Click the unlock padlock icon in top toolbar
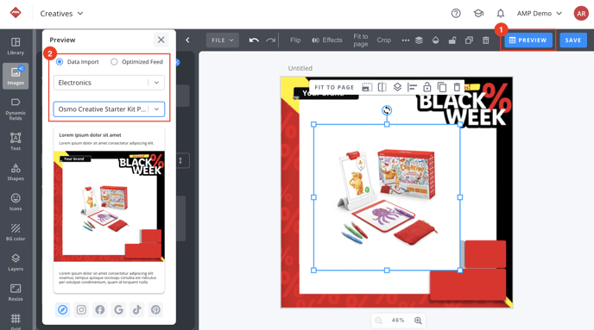This screenshot has height=330, width=594. [x=452, y=40]
